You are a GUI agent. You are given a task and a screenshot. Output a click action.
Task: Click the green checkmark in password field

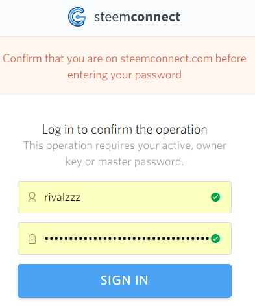[x=215, y=239]
